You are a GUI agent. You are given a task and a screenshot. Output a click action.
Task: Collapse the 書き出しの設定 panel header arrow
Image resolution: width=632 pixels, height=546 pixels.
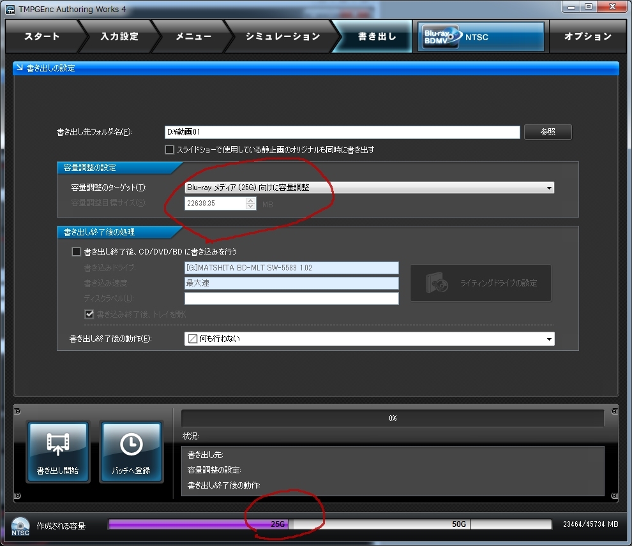point(19,68)
